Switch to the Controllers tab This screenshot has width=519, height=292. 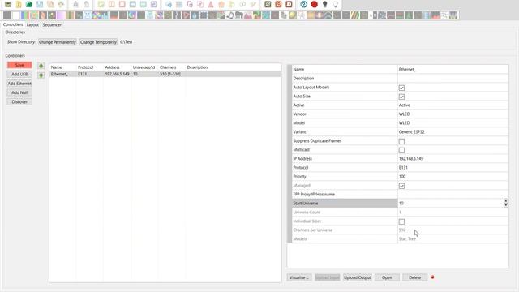(x=13, y=24)
